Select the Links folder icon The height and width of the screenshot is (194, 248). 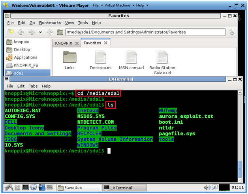point(70,60)
